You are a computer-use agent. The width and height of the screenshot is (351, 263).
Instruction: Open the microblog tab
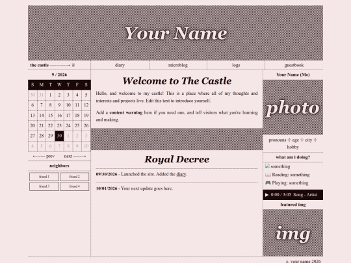click(x=178, y=65)
